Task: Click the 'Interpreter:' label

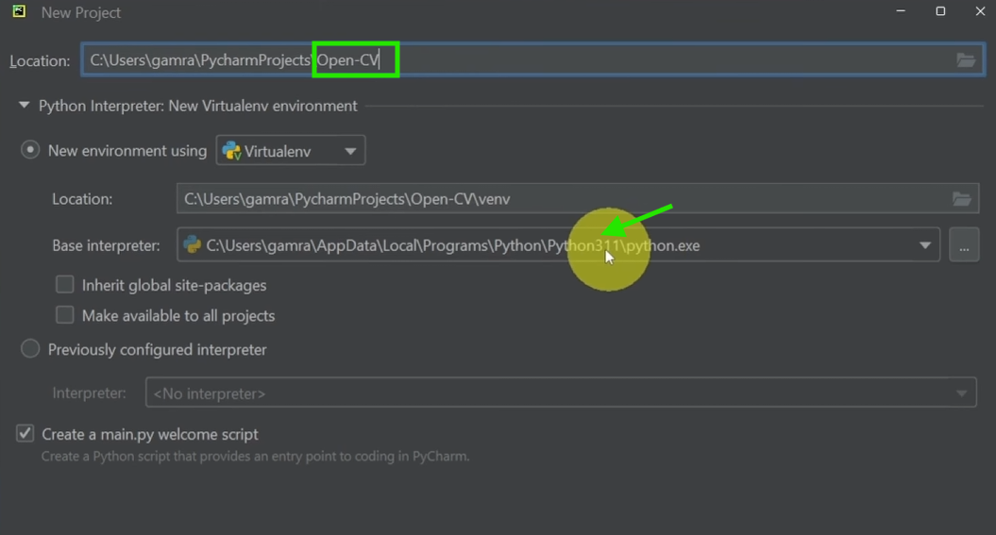Action: [89, 393]
